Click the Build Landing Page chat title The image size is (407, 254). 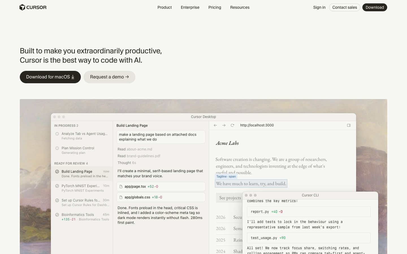click(x=132, y=126)
